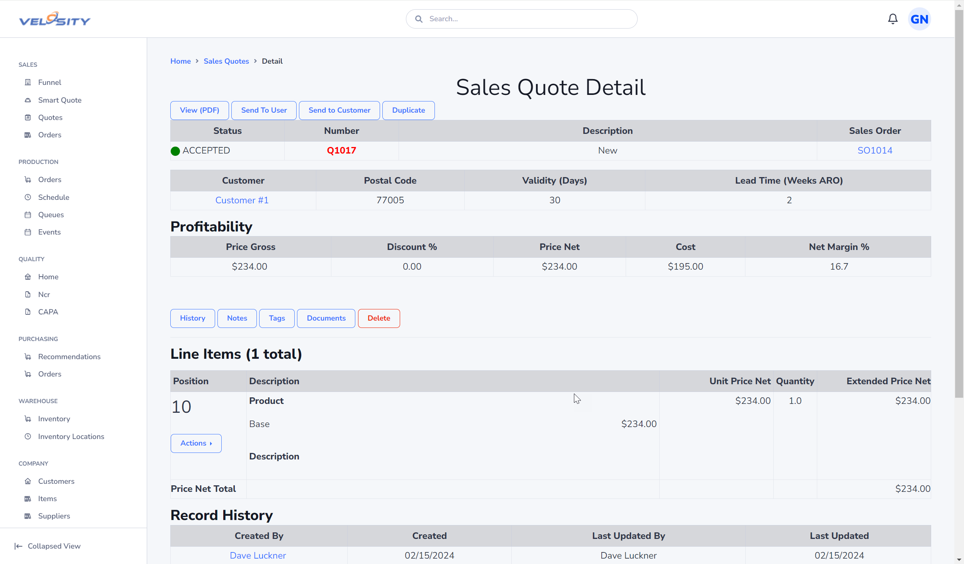
Task: Click the Recommendations cart icon
Action: click(x=28, y=356)
